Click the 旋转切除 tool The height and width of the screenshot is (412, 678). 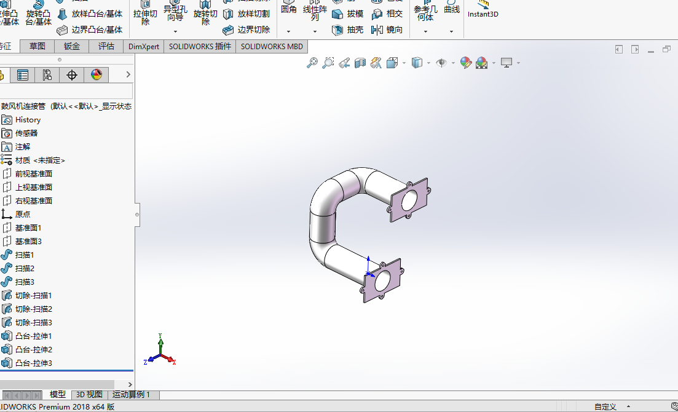[x=205, y=13]
